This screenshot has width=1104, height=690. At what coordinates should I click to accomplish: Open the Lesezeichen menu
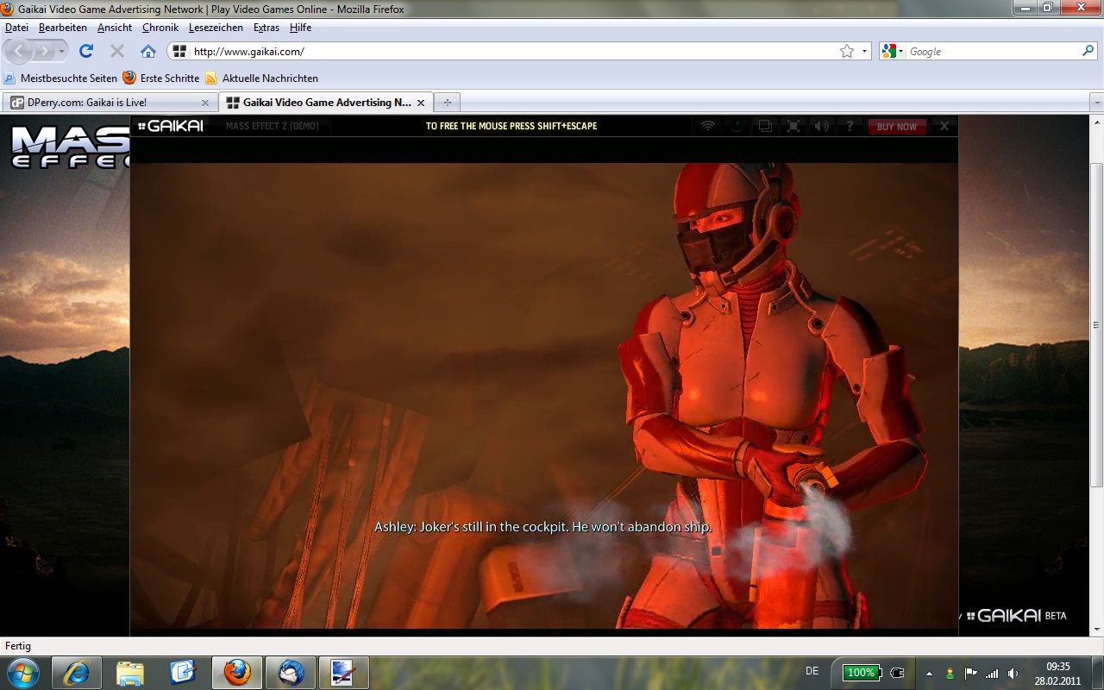[x=216, y=27]
